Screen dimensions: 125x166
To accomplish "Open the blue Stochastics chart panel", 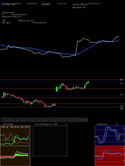I will 110,136.
